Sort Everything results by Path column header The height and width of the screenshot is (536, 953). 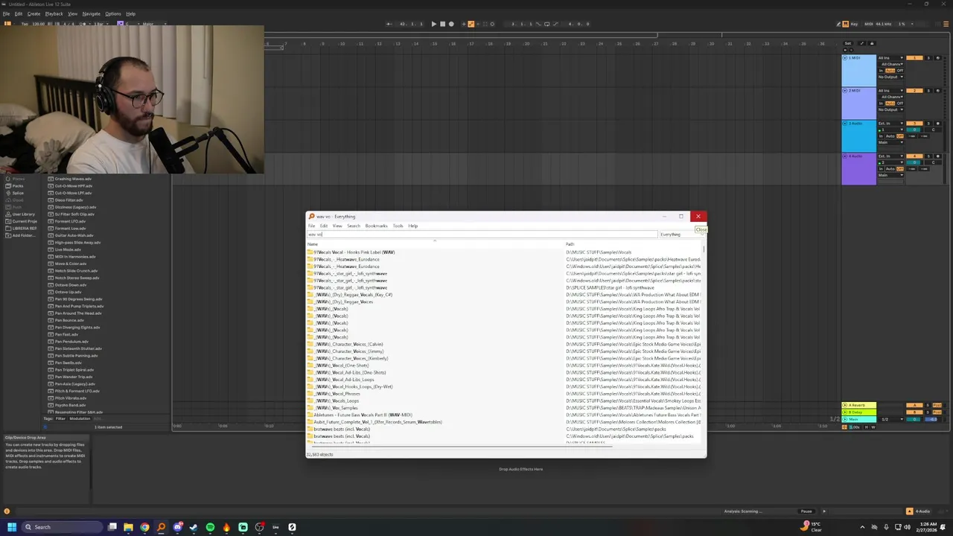[633, 244]
